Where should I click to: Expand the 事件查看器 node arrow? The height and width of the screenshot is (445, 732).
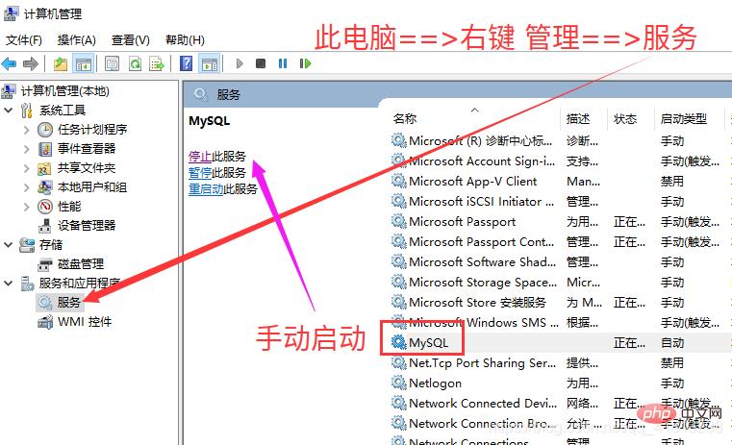[27, 149]
